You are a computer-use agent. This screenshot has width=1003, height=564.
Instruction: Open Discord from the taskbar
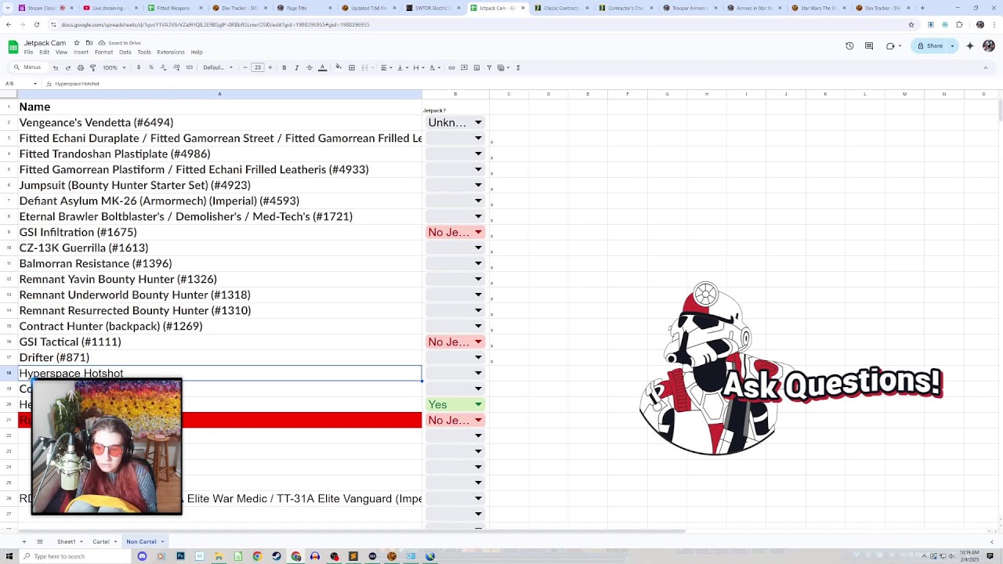[x=142, y=556]
